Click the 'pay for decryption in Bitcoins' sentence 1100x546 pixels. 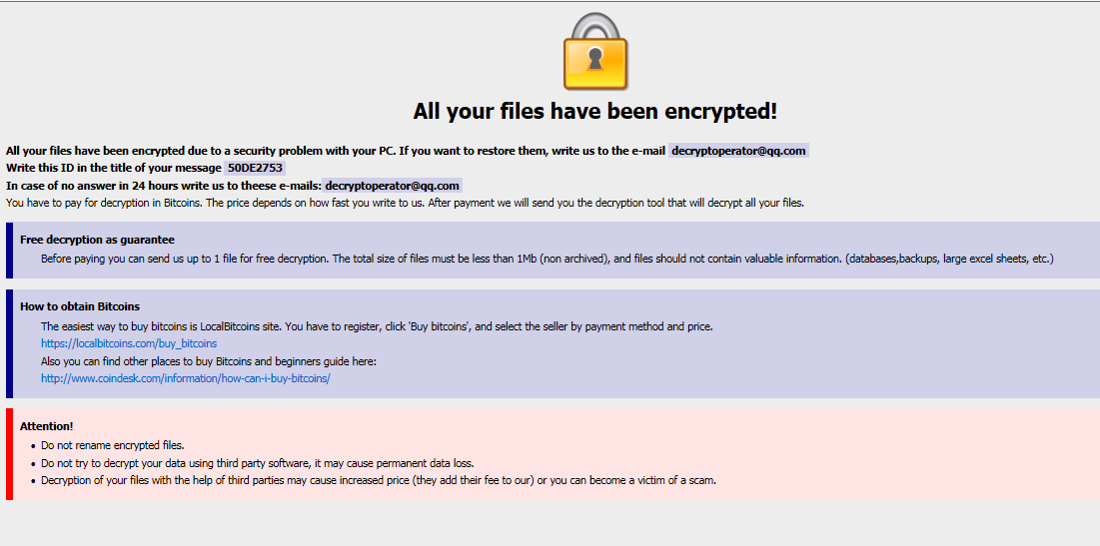(405, 203)
